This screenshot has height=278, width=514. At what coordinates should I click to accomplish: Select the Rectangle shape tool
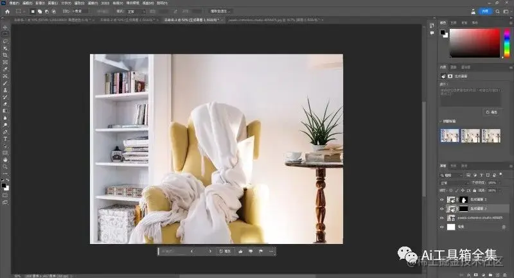pyautogui.click(x=5, y=153)
